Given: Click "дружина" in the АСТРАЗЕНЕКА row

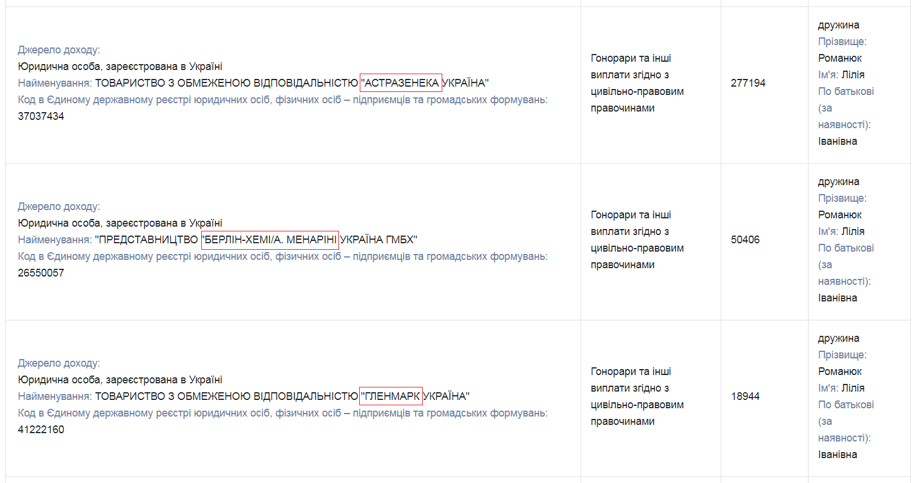Looking at the screenshot, I should [x=838, y=25].
